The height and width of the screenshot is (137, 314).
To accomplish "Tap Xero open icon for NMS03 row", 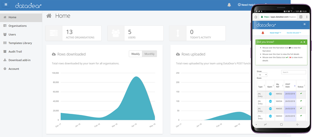I will coord(270,116).
